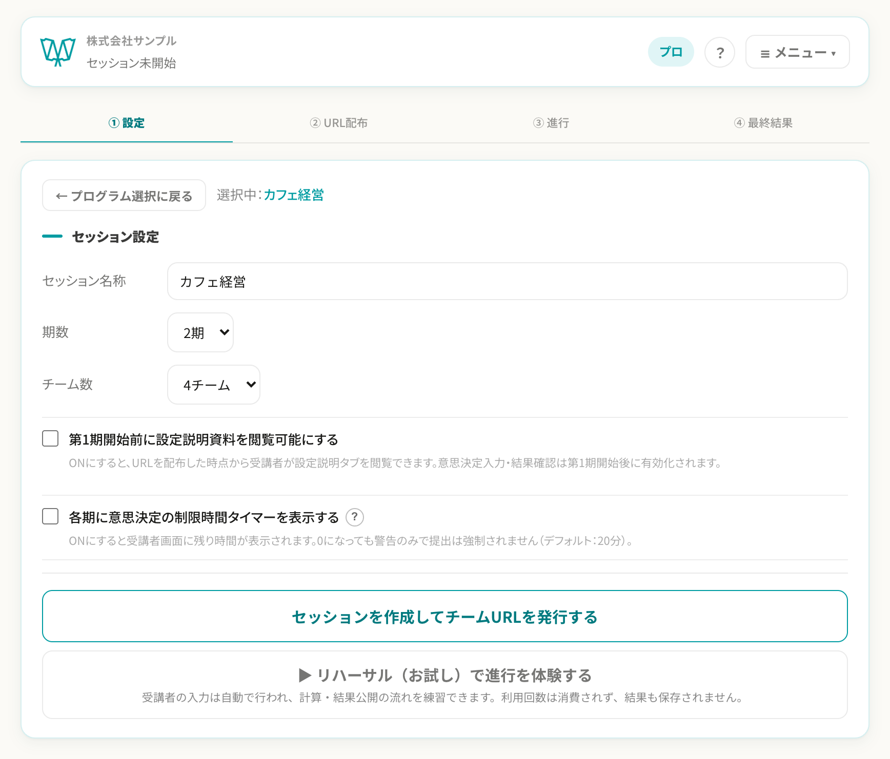890x759 pixels.
Task: Open the メニュー dropdown menu
Action: [797, 52]
